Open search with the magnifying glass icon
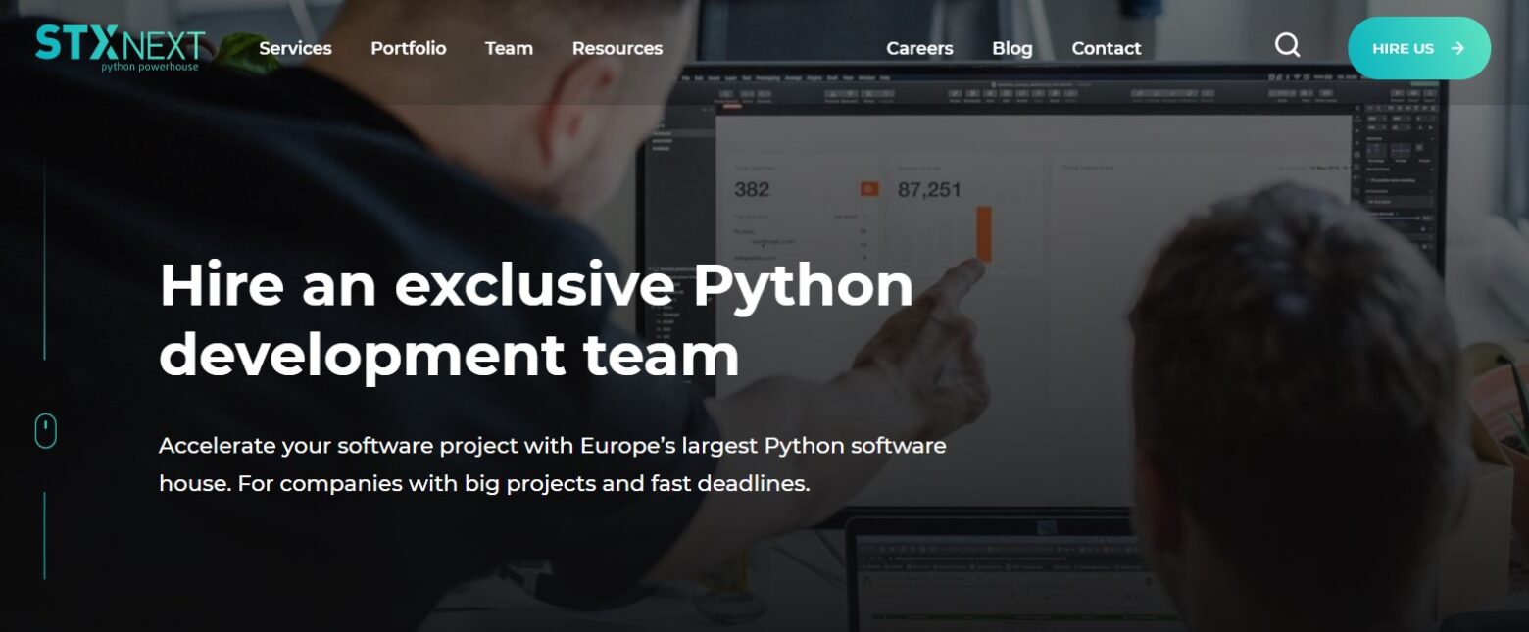This screenshot has width=1529, height=632. tap(1287, 45)
